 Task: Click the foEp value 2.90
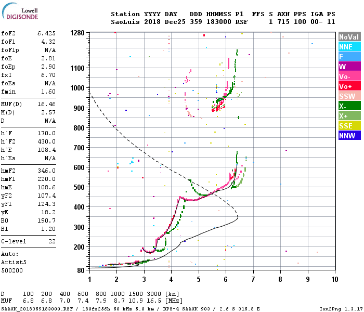(48, 67)
